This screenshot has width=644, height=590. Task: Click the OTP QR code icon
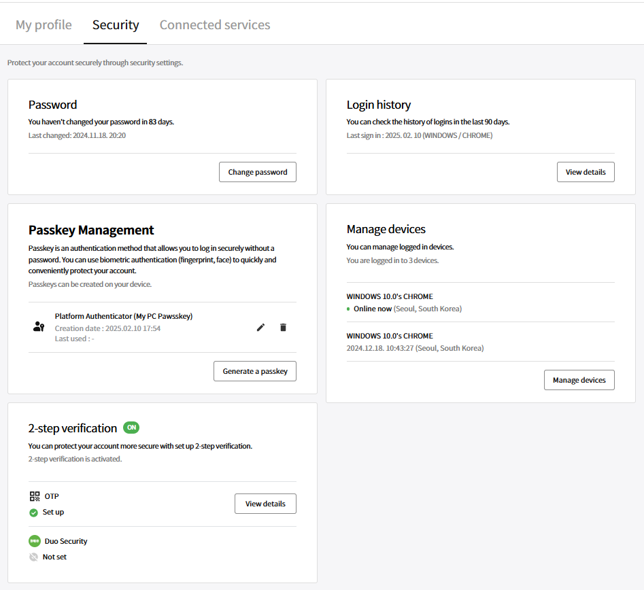coord(35,496)
